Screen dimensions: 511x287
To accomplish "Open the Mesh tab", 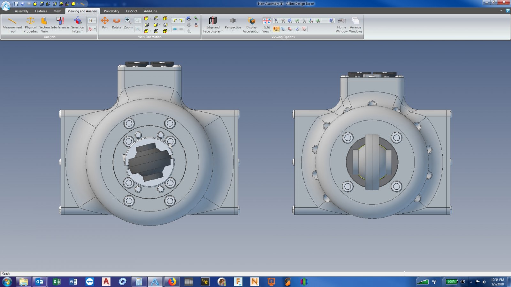I will pyautogui.click(x=57, y=11).
